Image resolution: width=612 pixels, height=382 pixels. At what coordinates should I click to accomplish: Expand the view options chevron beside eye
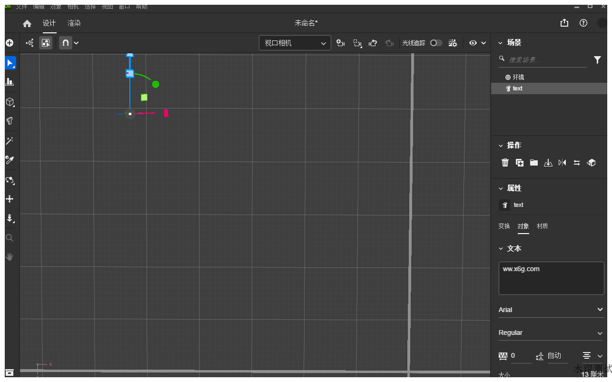click(484, 43)
